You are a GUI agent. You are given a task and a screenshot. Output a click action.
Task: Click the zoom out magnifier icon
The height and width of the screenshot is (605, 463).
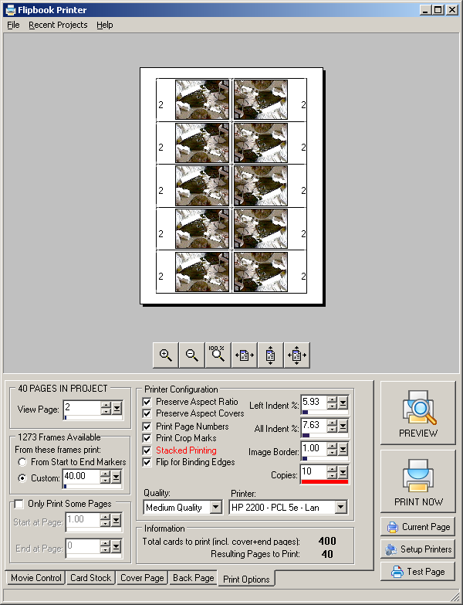[191, 355]
